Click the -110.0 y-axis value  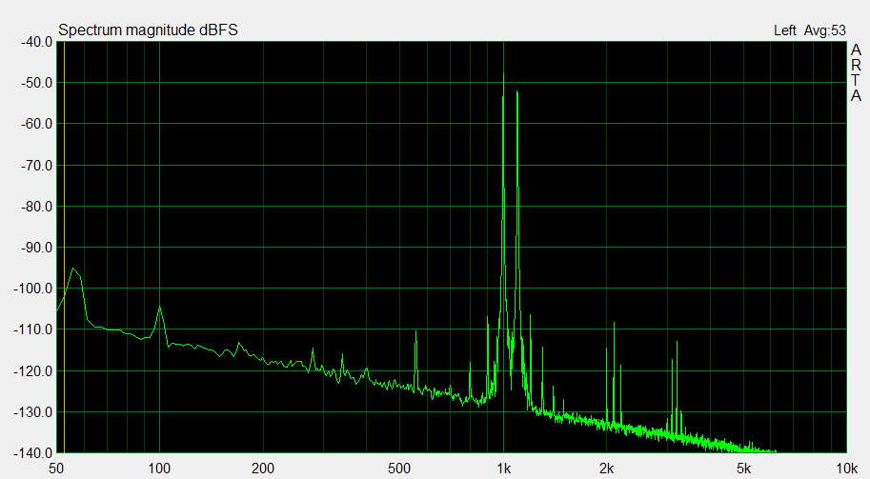[x=33, y=329]
